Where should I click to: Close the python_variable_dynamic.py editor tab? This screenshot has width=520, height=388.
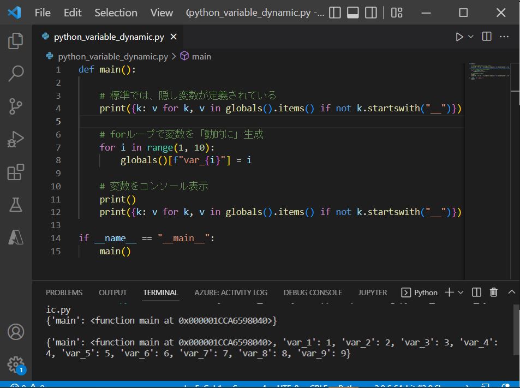[x=174, y=37]
